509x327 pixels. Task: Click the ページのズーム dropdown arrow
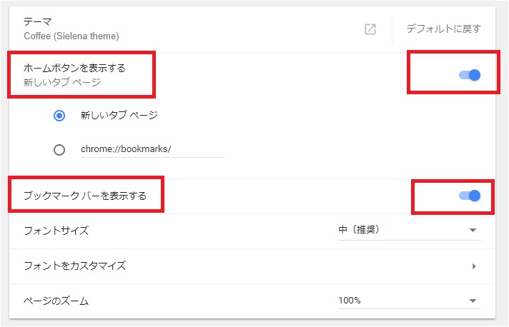coord(473,301)
